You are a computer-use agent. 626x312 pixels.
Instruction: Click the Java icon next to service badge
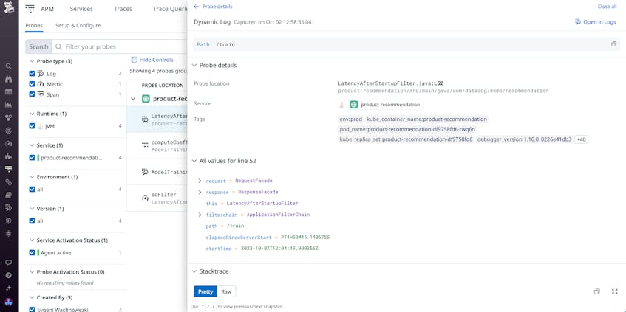click(x=341, y=105)
